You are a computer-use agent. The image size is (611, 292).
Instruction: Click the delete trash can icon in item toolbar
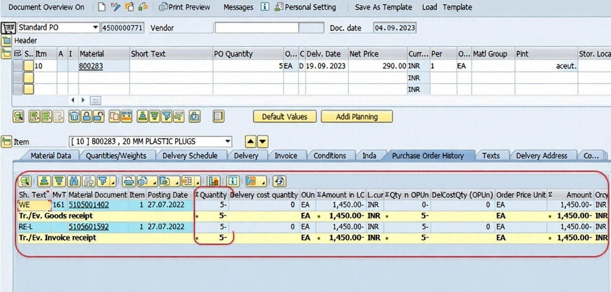tap(74, 117)
